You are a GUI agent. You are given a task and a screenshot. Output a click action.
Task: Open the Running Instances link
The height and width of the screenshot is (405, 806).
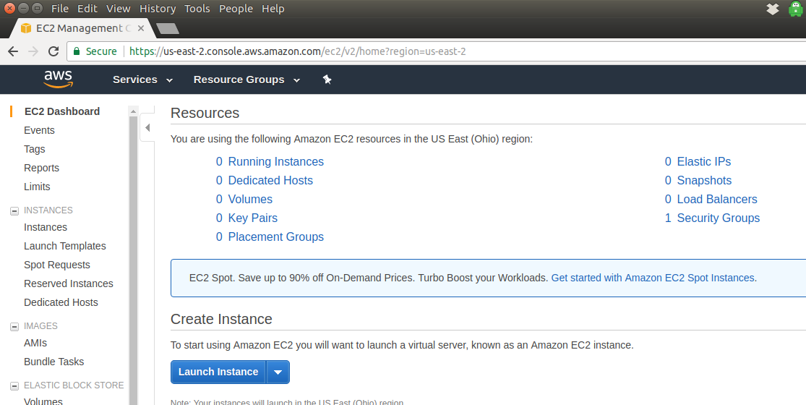tap(275, 161)
